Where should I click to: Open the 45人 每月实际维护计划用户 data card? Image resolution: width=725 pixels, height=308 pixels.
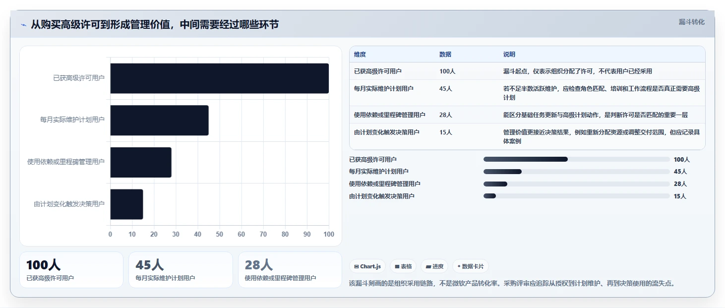[181, 270]
